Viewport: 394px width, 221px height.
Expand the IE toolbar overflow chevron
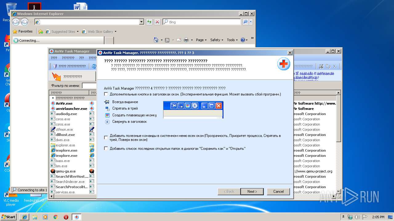[252, 38]
